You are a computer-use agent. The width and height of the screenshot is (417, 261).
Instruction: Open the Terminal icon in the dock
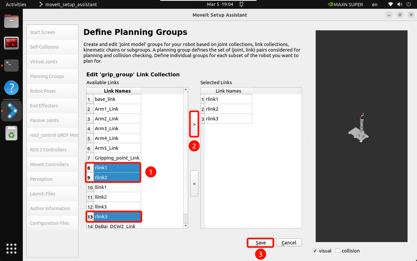[11, 65]
